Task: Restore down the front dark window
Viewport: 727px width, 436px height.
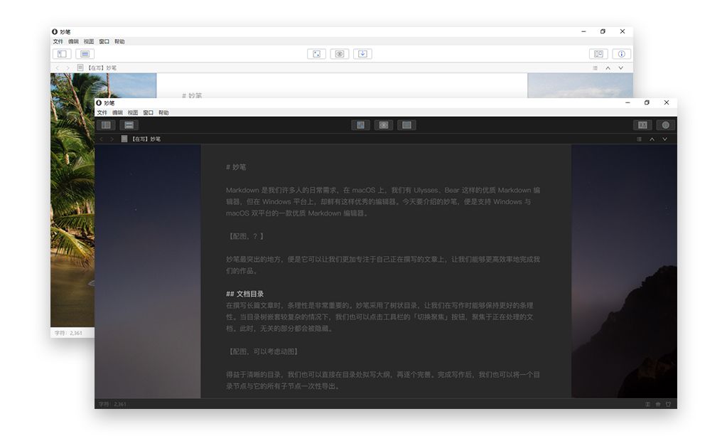Action: [647, 102]
